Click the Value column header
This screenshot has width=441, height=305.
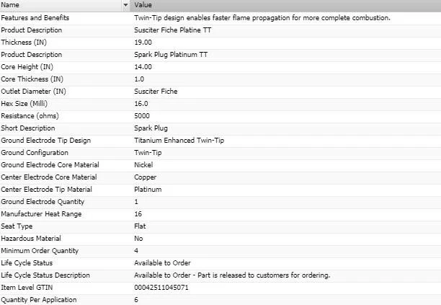pos(285,5)
